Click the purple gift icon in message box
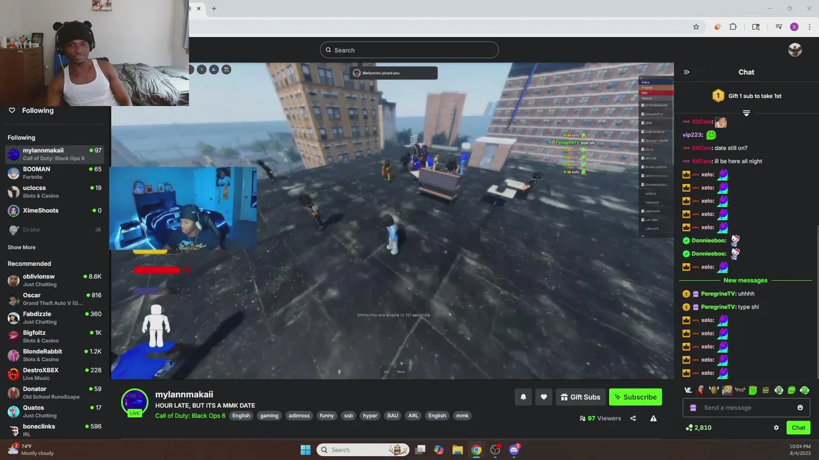Screen dimensions: 819x460 click(692, 408)
